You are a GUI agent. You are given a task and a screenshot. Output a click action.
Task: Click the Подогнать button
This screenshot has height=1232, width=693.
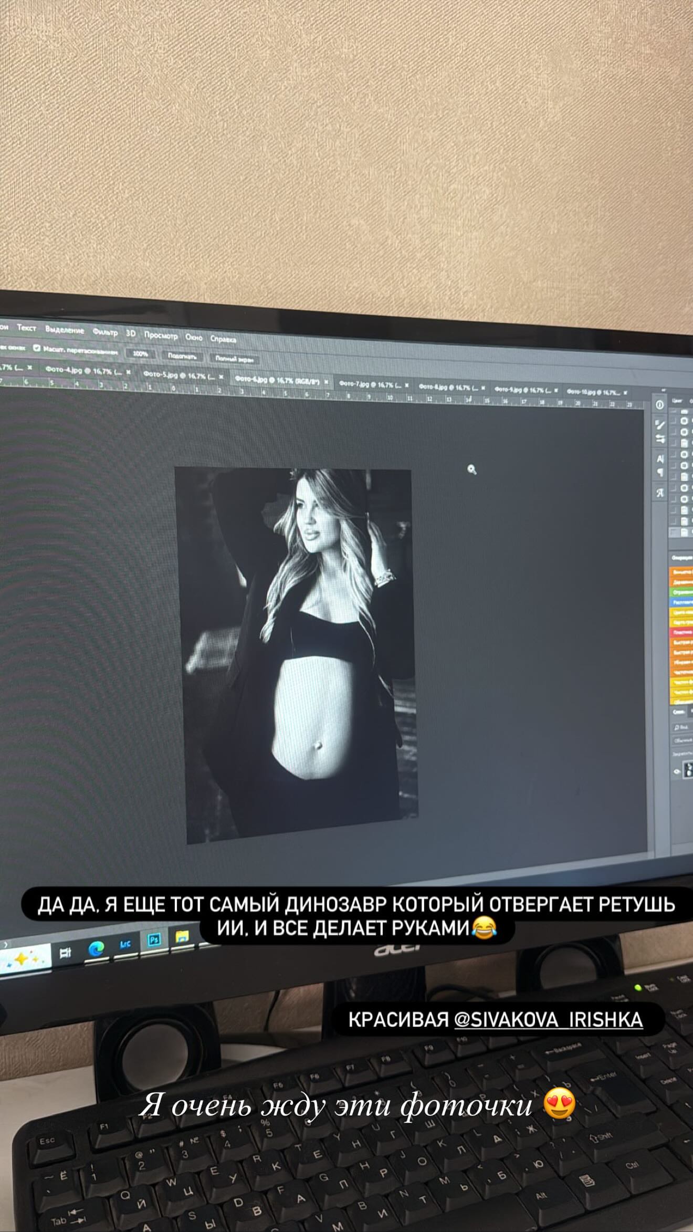(x=182, y=356)
